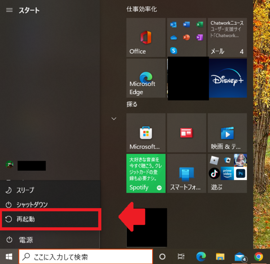Launch Edge from the taskbar
Viewport: 270px width, 264px height.
201,257
